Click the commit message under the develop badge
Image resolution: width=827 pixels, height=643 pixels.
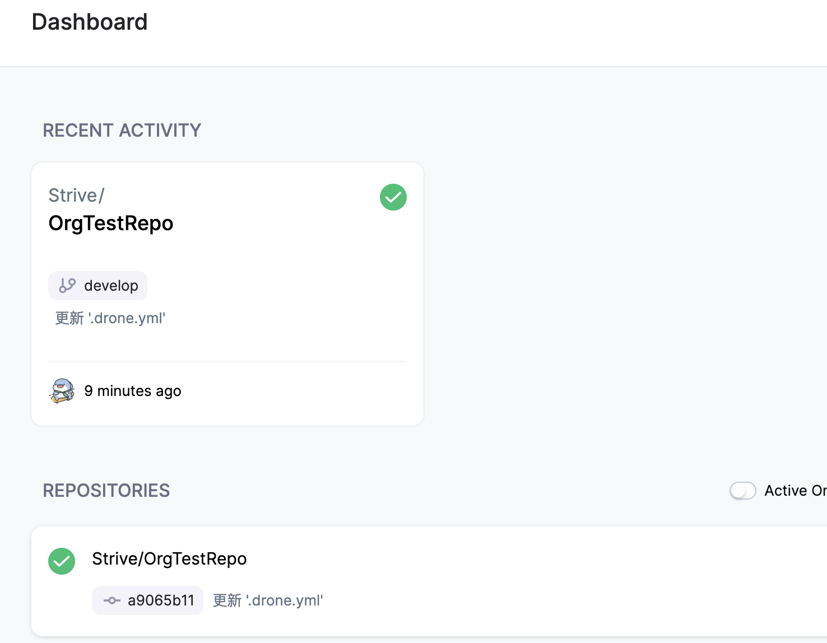(x=110, y=318)
